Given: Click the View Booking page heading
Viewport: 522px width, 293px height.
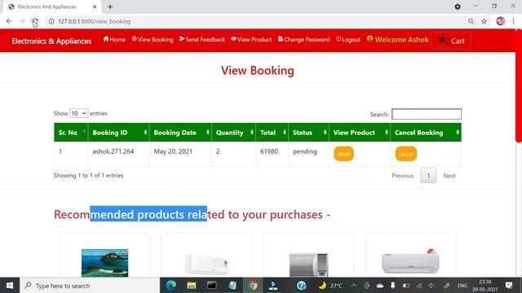Looking at the screenshot, I should tap(258, 71).
